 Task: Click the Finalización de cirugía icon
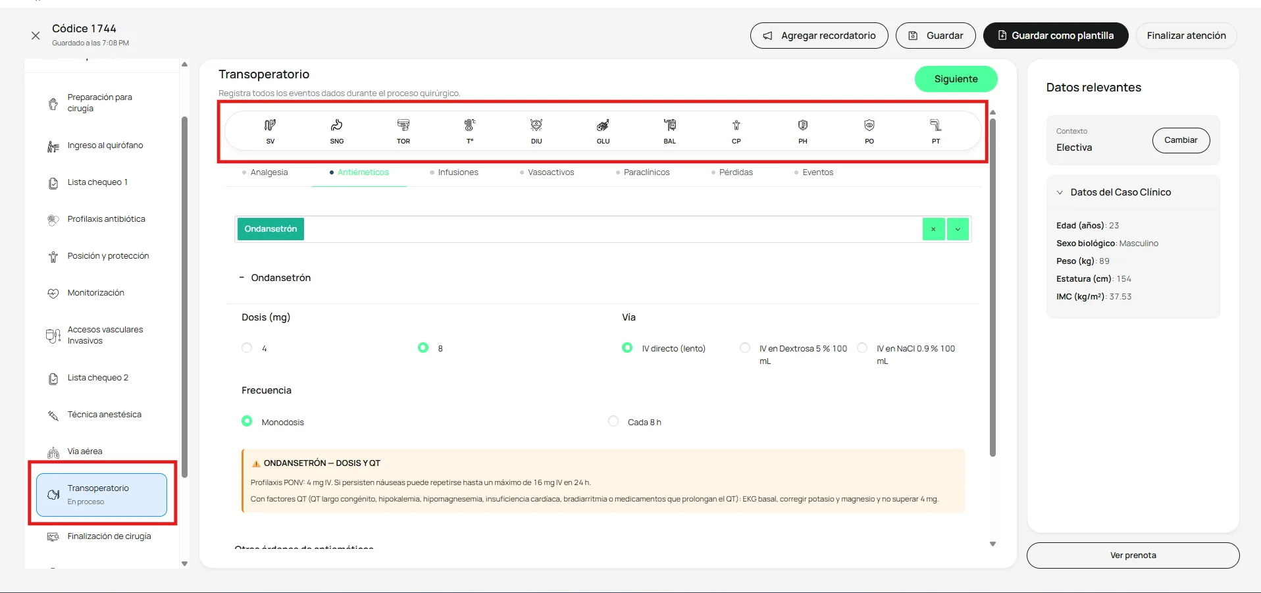pyautogui.click(x=53, y=537)
